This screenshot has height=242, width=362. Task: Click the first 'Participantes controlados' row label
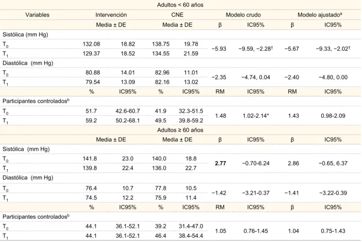tap(36, 101)
